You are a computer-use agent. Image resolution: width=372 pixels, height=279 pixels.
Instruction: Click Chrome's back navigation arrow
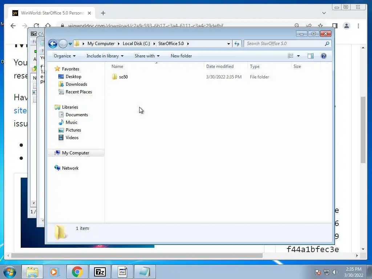coord(13,26)
